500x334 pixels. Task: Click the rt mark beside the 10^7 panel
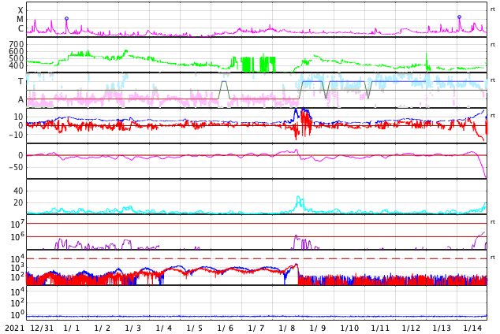(x=493, y=221)
